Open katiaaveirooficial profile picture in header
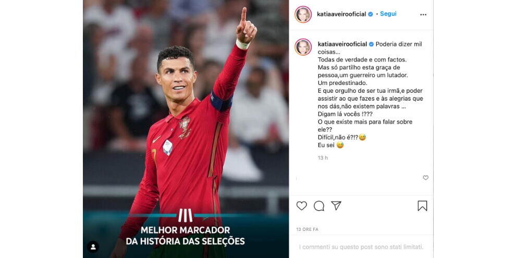 [303, 14]
